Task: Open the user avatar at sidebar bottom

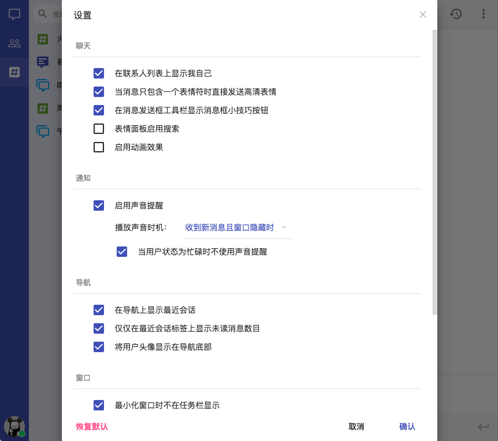Action: click(x=14, y=427)
